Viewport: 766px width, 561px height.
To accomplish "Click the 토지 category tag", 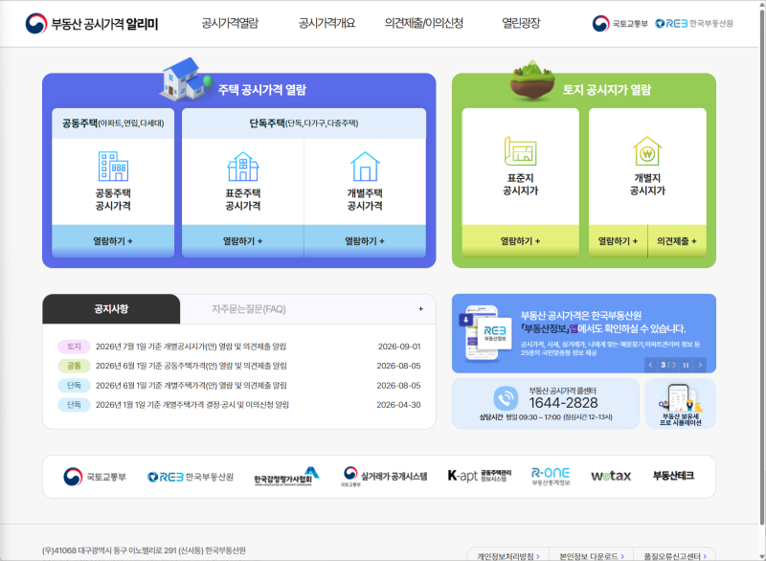I will coord(74,347).
